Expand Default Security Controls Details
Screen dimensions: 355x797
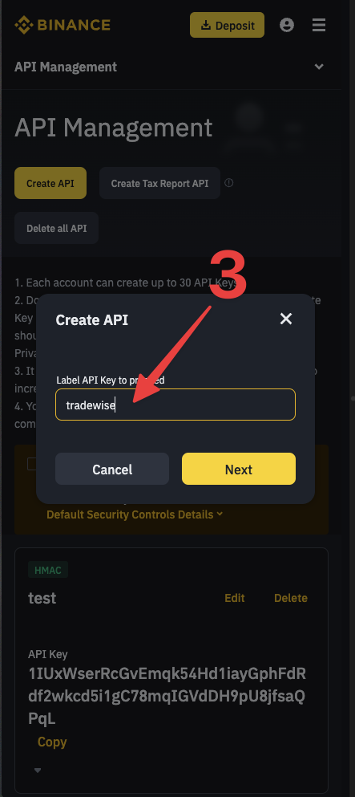[135, 514]
